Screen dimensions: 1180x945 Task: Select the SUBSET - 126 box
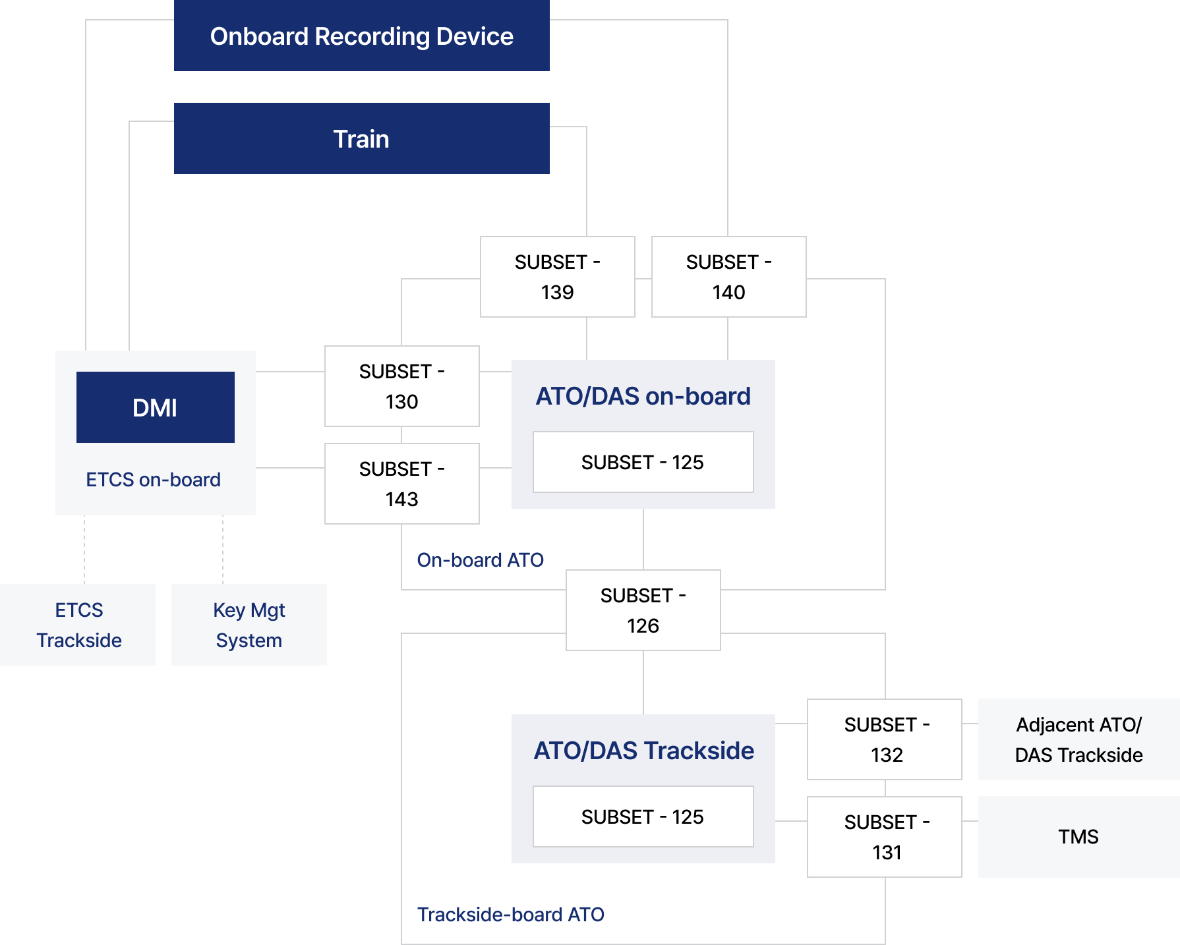643,610
